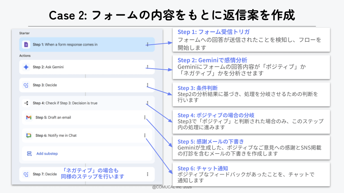The width and height of the screenshot is (344, 193).
Task: Open the three-dot menu for Step 7 Decide
Action: 147,174
